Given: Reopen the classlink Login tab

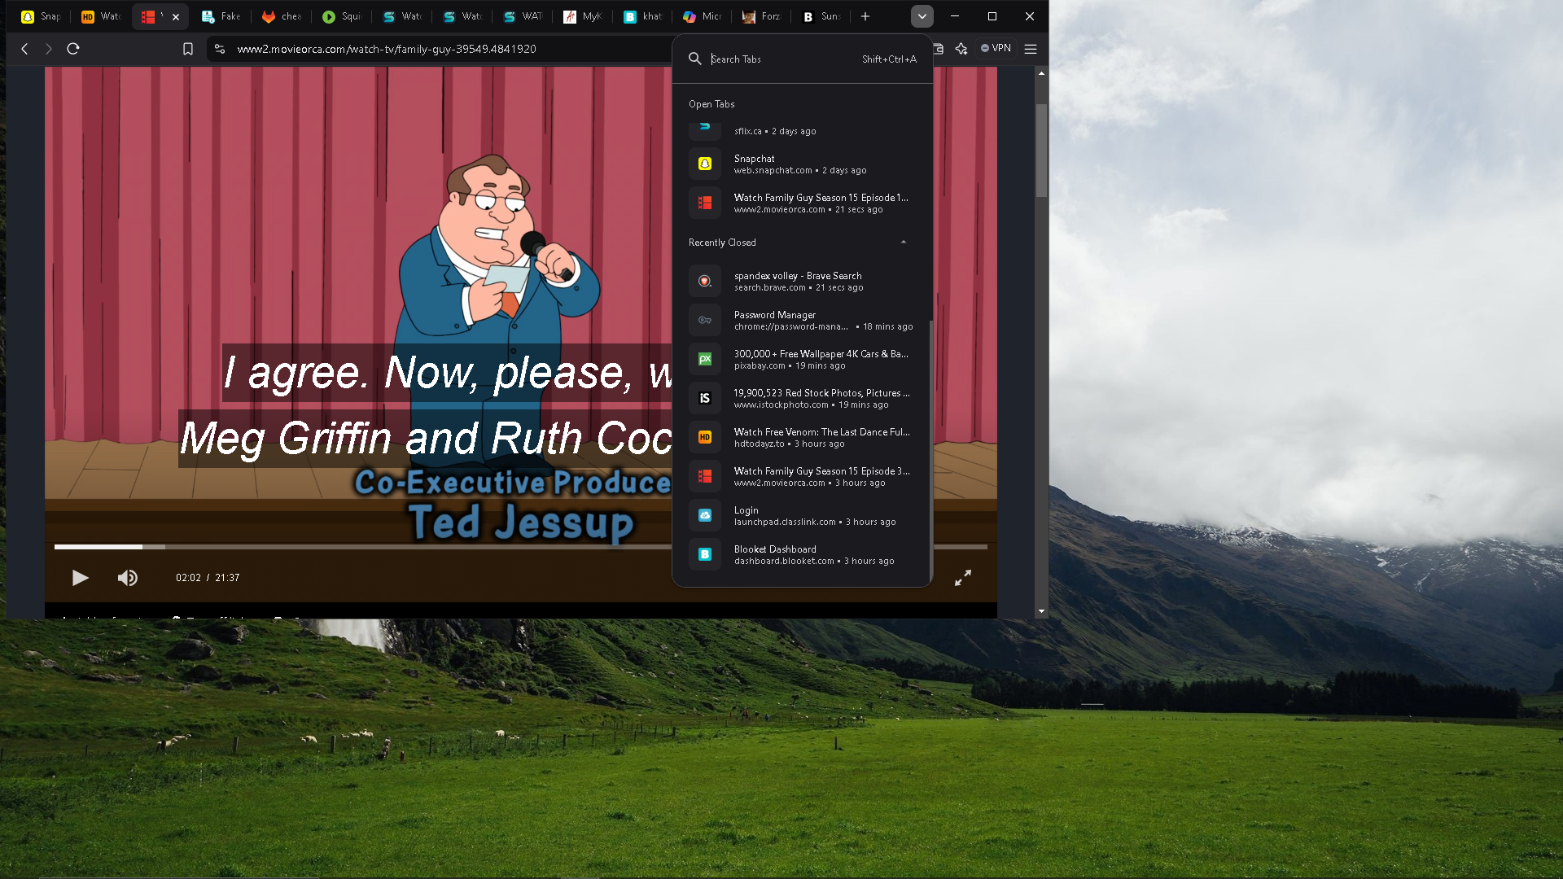Looking at the screenshot, I should (802, 516).
